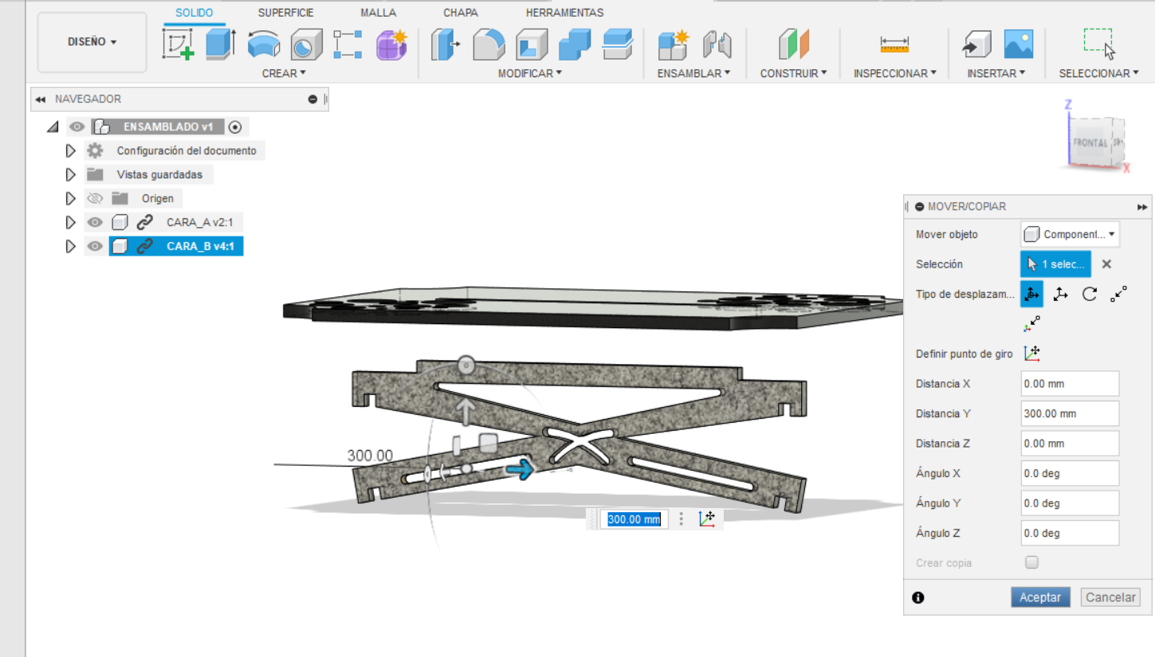Open Mover objeto Component dropdown
1155x657 pixels.
click(1070, 234)
